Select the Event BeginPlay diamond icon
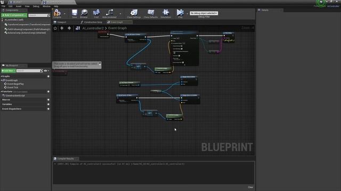 6,84
